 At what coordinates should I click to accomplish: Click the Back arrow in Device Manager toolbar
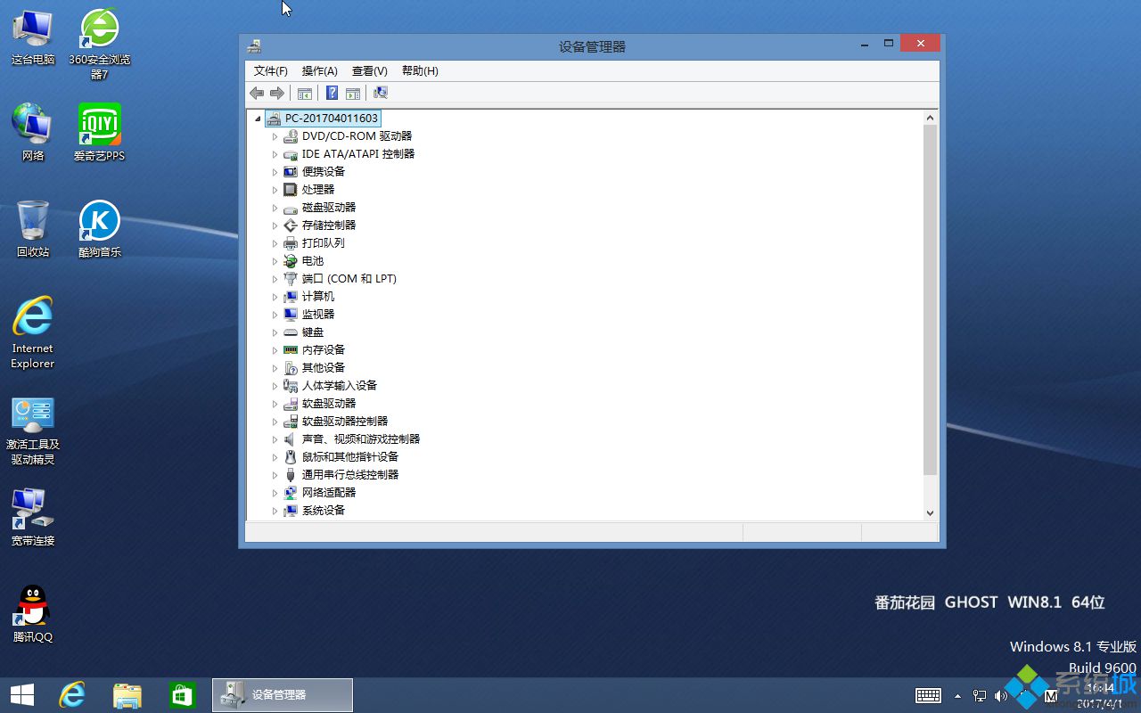pyautogui.click(x=257, y=93)
